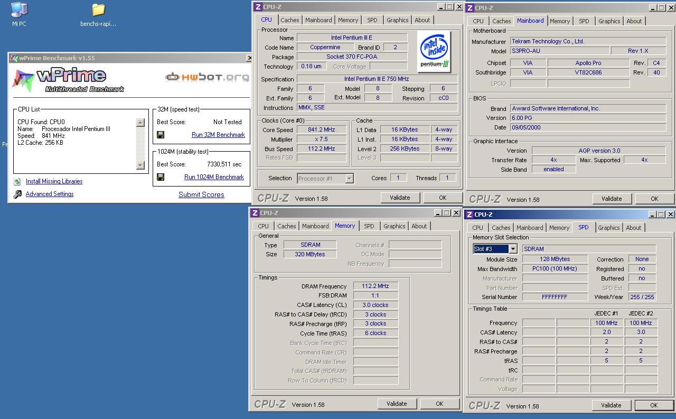The width and height of the screenshot is (676, 419).
Task: Switch to SPD tab in the CPU window
Action: (372, 20)
